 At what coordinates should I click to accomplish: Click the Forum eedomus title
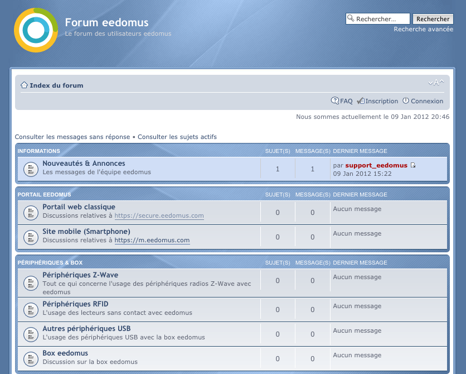(x=106, y=23)
